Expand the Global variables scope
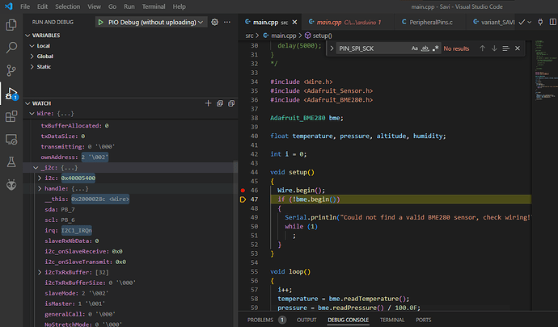This screenshot has height=327, width=558. pyautogui.click(x=32, y=57)
